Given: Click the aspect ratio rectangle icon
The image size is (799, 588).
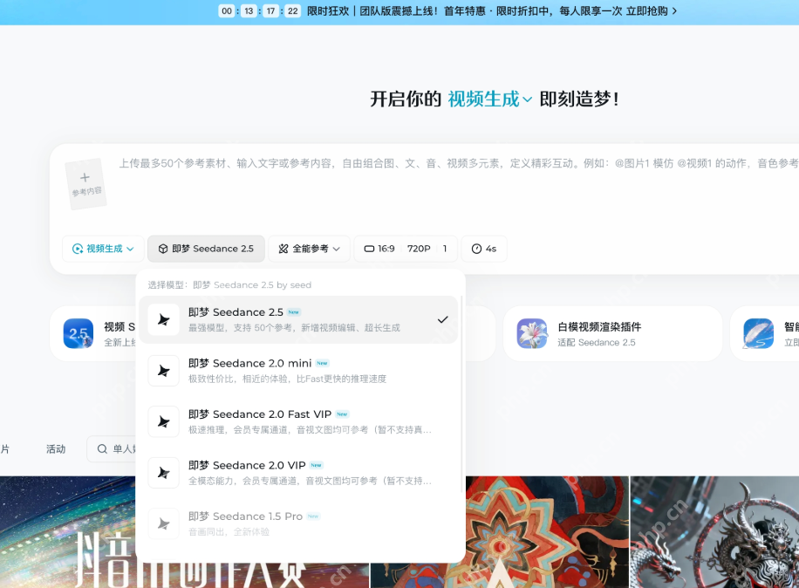Looking at the screenshot, I should pos(369,249).
